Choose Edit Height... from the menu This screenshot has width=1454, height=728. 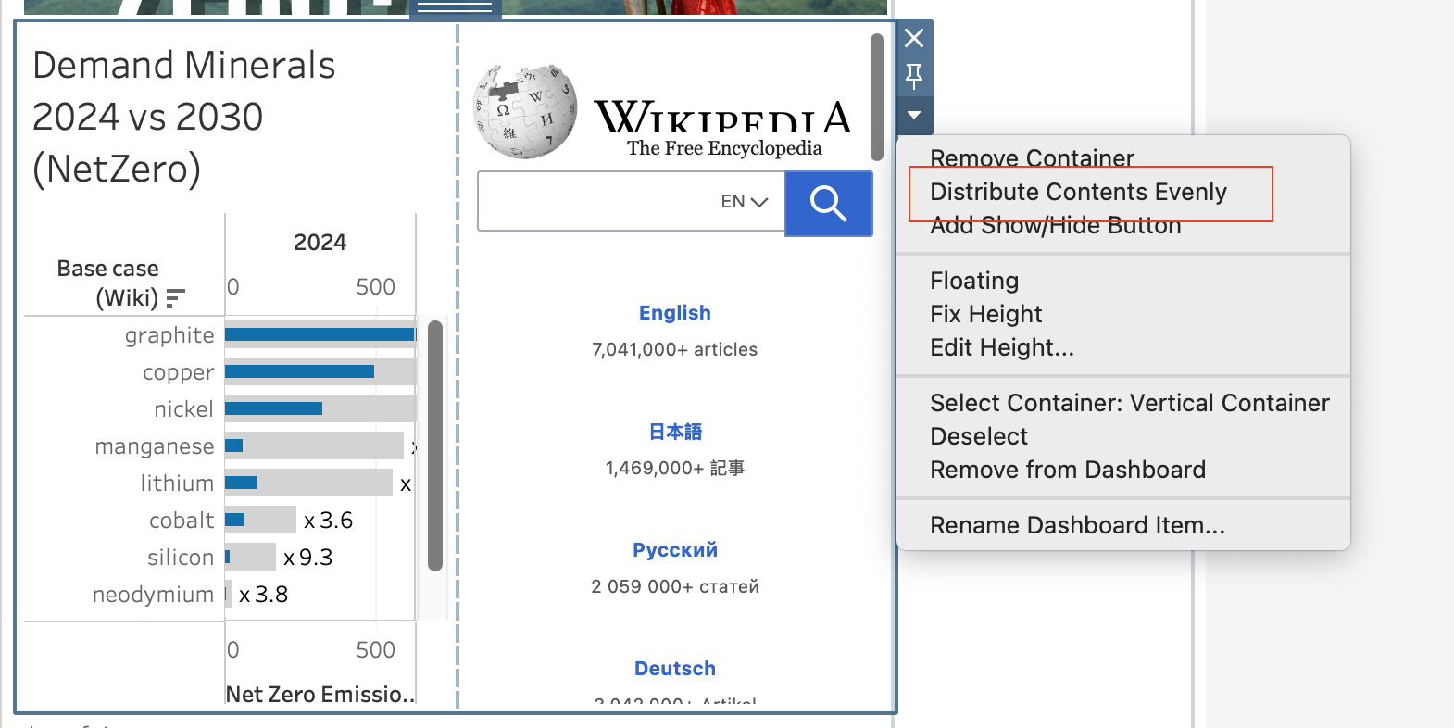point(1002,347)
